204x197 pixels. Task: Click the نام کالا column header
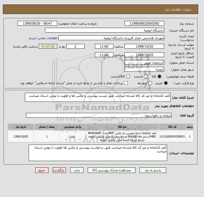click(x=122, y=127)
